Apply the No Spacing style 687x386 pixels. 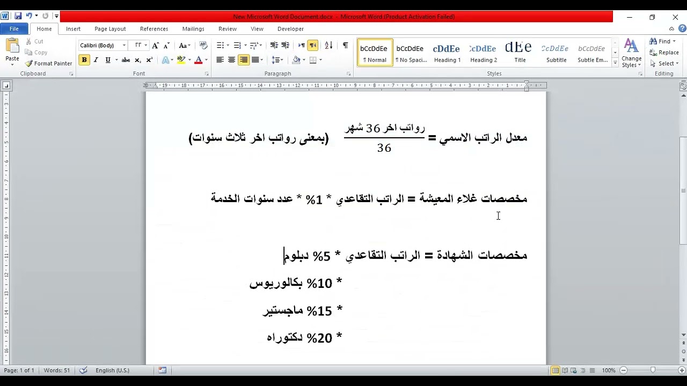(411, 53)
